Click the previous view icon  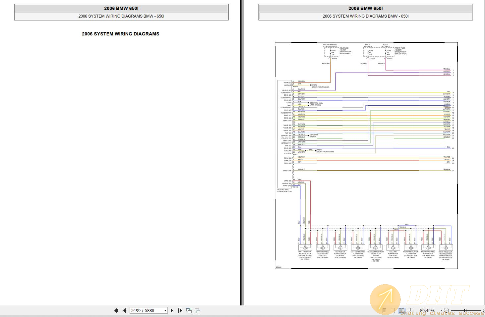pyautogui.click(x=189, y=310)
